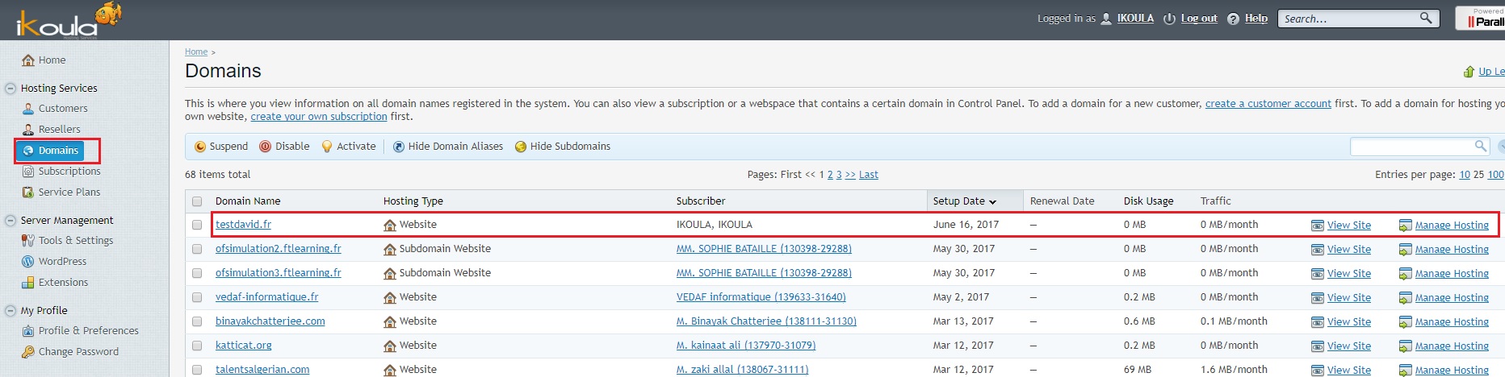Click create your own subscription link
The image size is (1505, 377).
[x=319, y=117]
